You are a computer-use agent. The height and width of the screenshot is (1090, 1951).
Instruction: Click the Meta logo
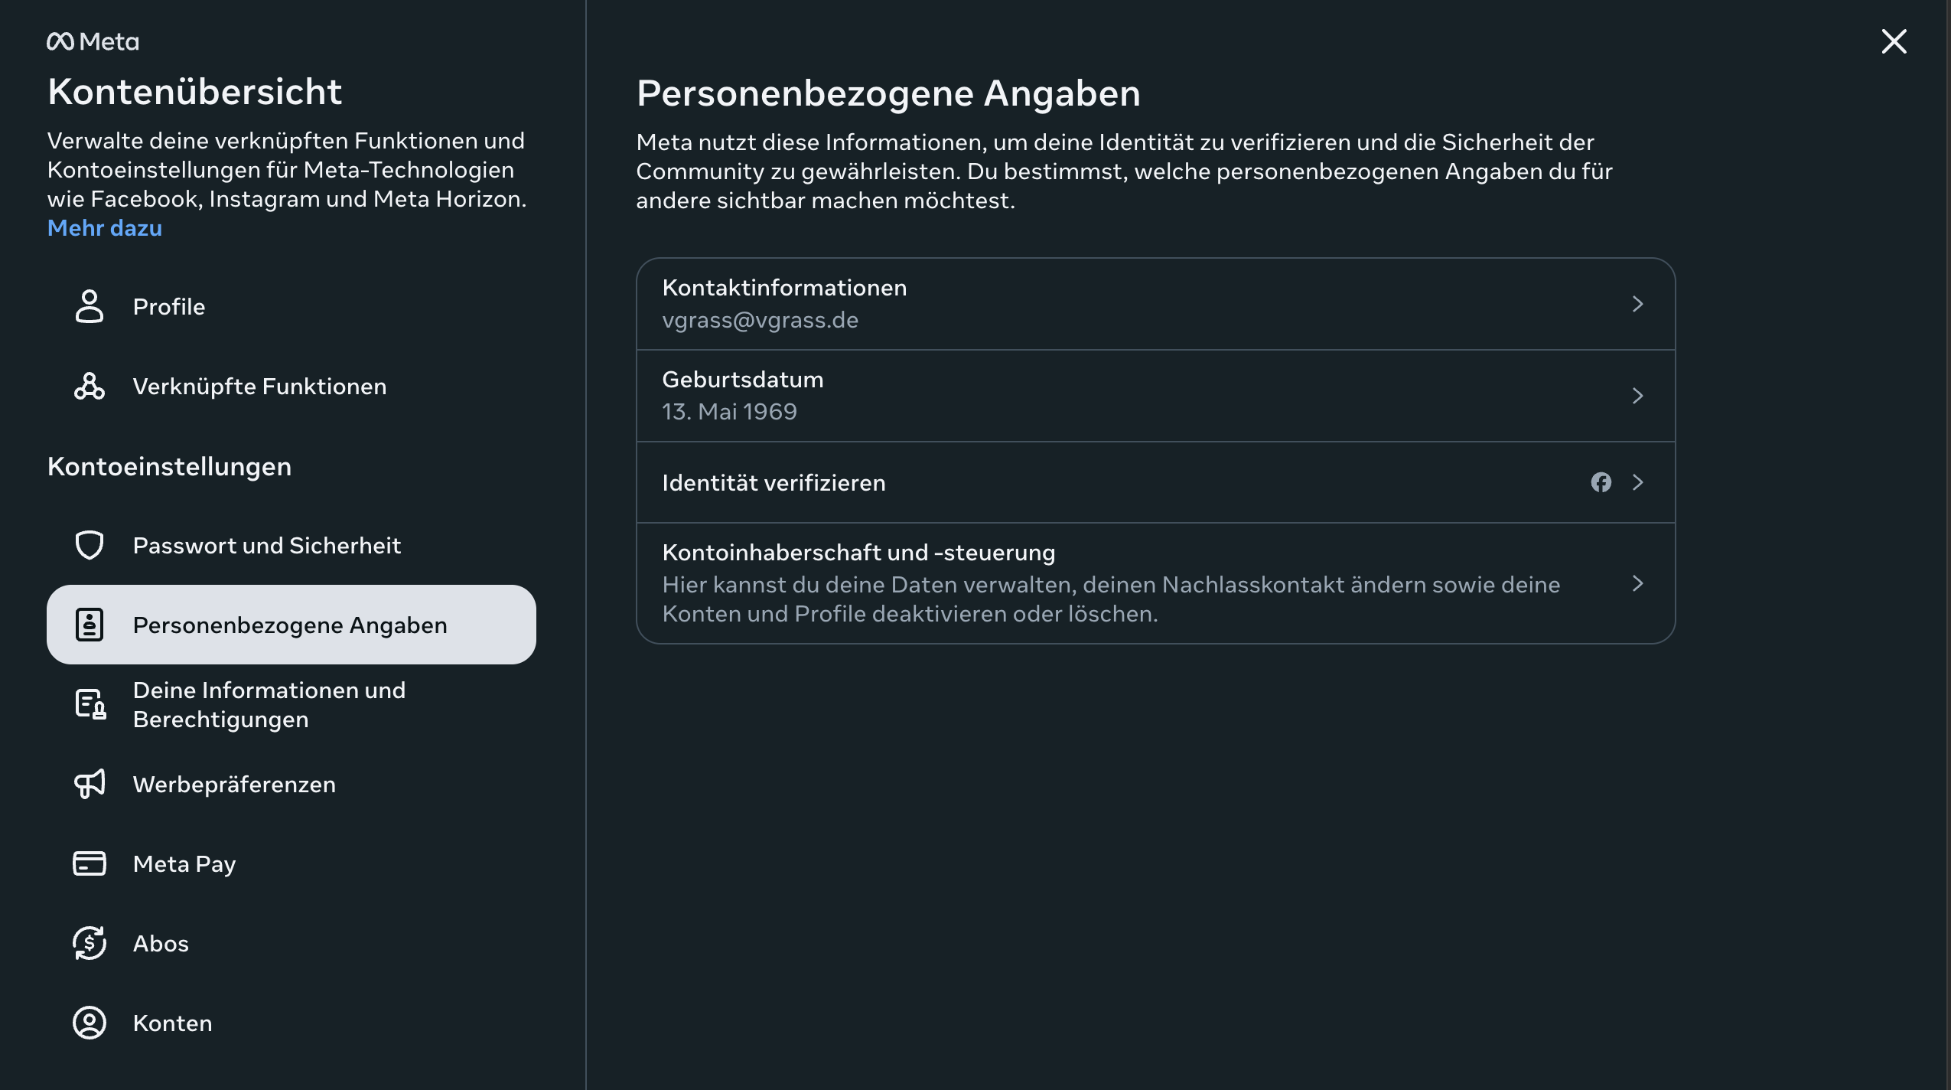click(93, 41)
